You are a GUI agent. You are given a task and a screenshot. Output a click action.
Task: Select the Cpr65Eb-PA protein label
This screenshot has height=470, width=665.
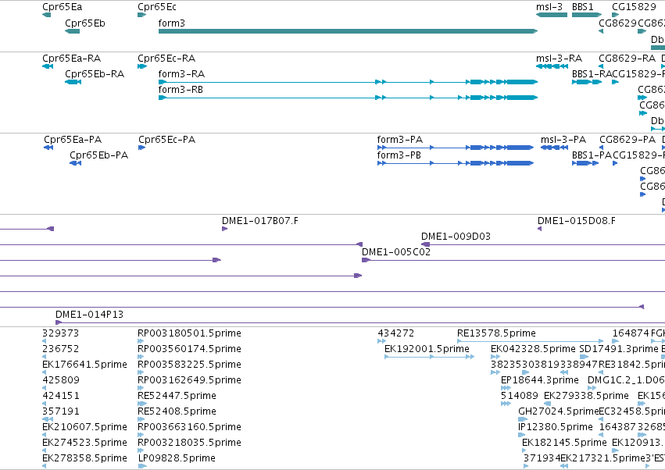(x=98, y=155)
